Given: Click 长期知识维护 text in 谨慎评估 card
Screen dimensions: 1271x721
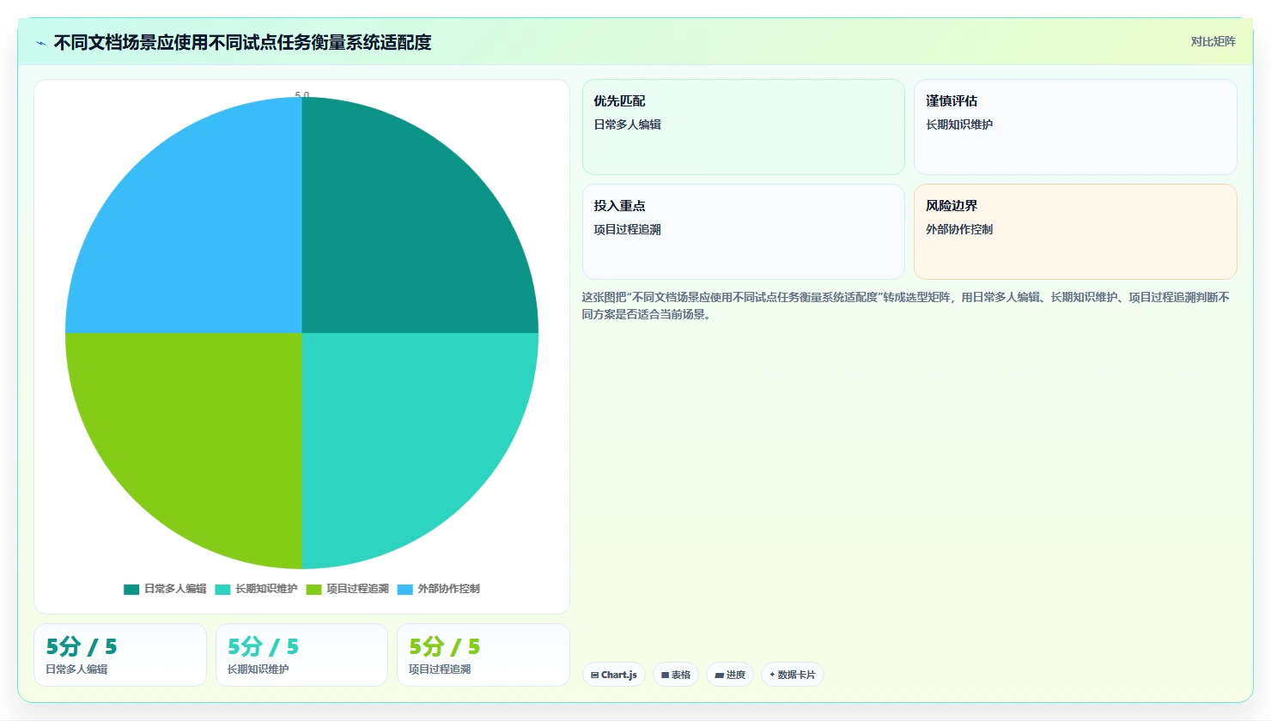Looking at the screenshot, I should (x=959, y=124).
